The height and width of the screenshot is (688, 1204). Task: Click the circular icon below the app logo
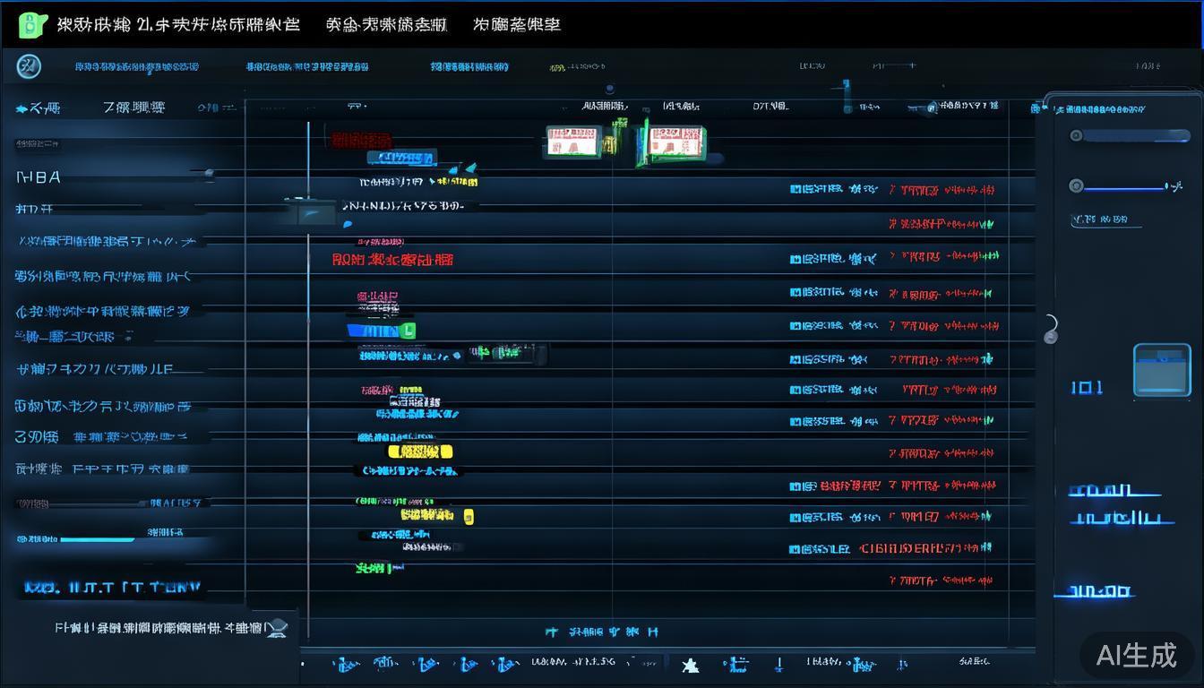coord(29,66)
